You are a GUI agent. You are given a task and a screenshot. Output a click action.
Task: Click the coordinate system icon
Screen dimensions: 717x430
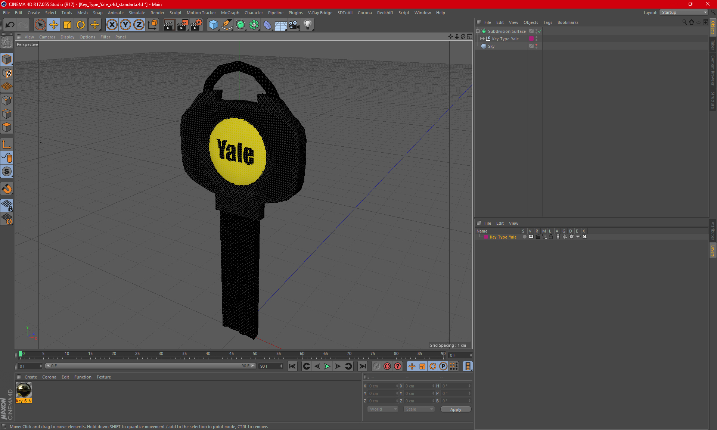click(x=152, y=25)
